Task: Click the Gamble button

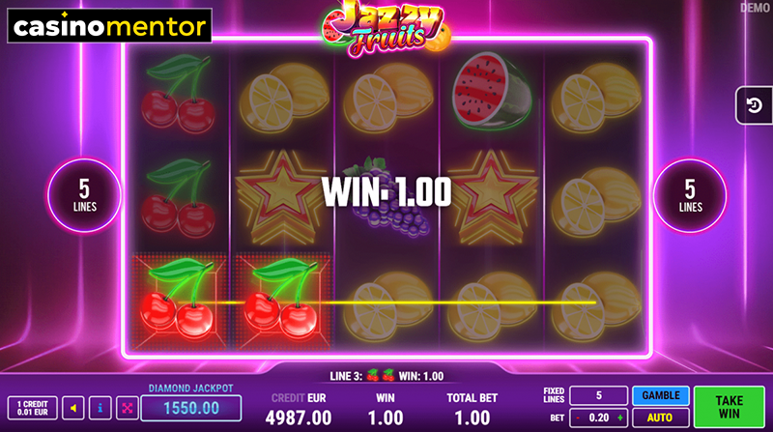Action: click(x=661, y=395)
